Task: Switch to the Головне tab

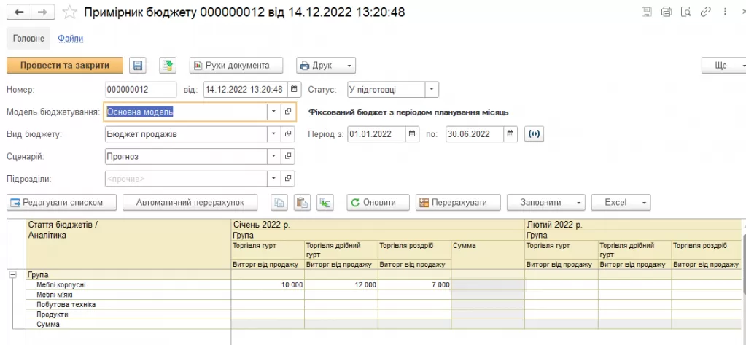Action: (x=28, y=39)
